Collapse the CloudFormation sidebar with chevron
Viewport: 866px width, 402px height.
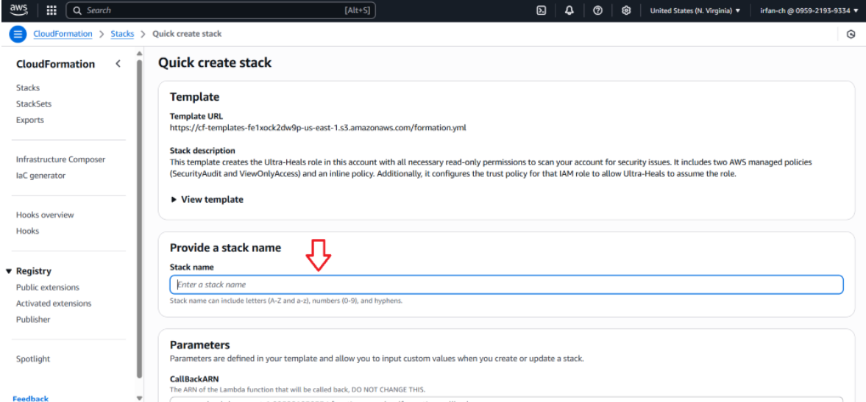pyautogui.click(x=118, y=64)
